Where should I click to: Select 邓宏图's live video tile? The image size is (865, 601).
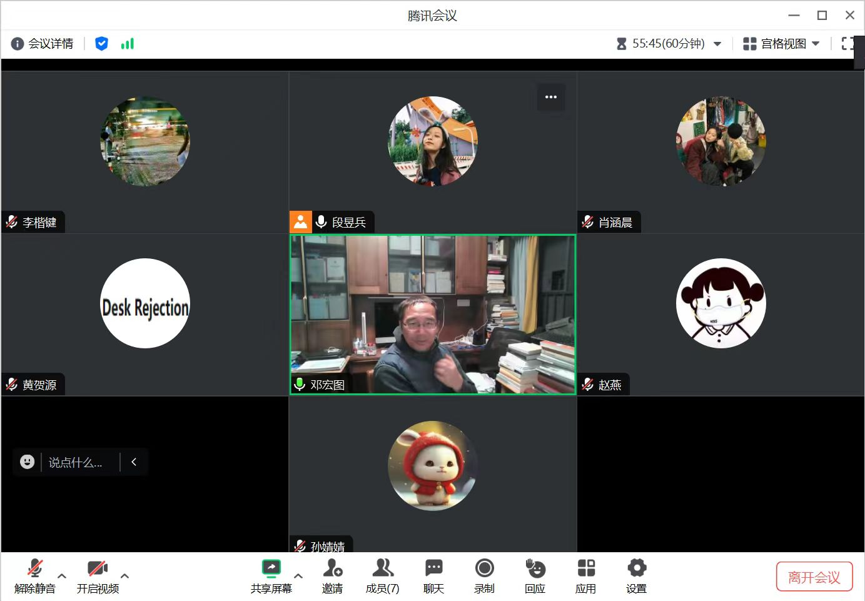tap(433, 315)
